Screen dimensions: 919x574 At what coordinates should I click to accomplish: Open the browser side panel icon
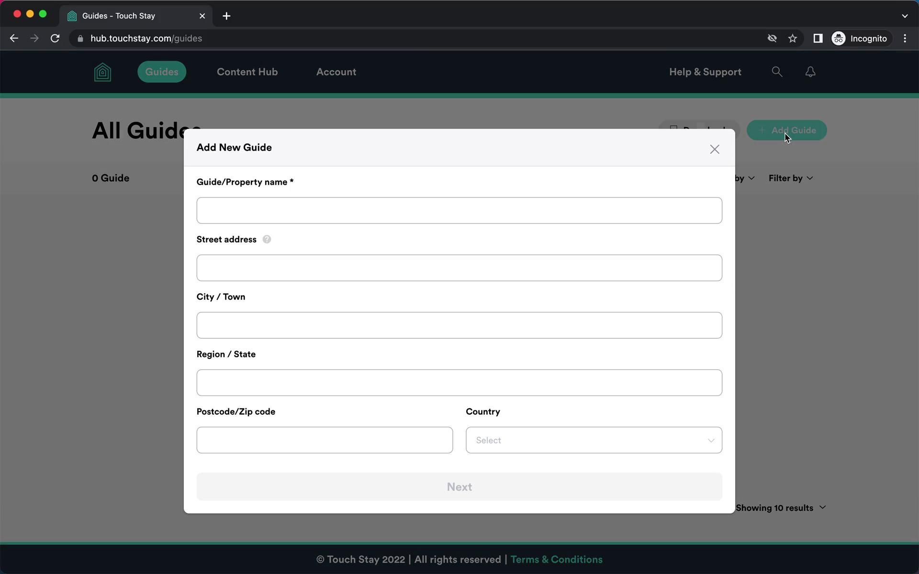[x=818, y=38]
